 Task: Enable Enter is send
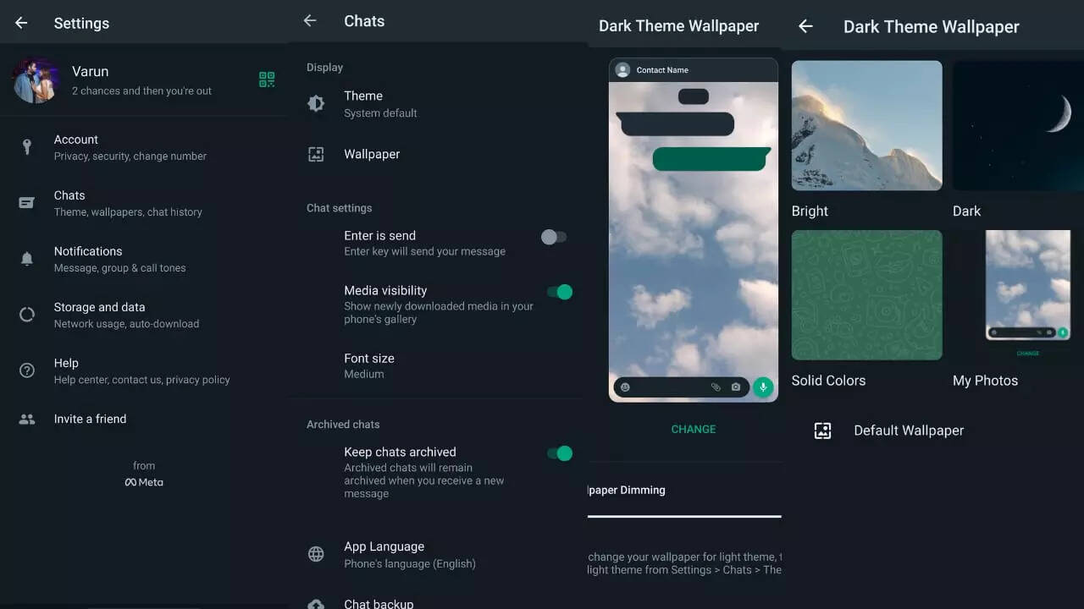(x=555, y=237)
